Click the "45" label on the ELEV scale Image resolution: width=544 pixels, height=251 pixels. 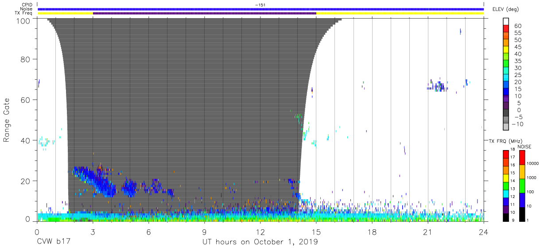point(517,47)
